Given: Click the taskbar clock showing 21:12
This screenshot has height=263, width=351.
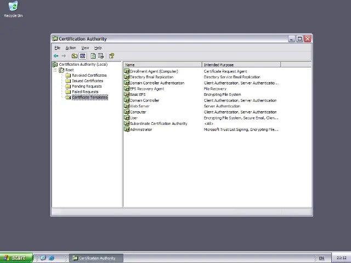Looking at the screenshot, I should pyautogui.click(x=341, y=258).
